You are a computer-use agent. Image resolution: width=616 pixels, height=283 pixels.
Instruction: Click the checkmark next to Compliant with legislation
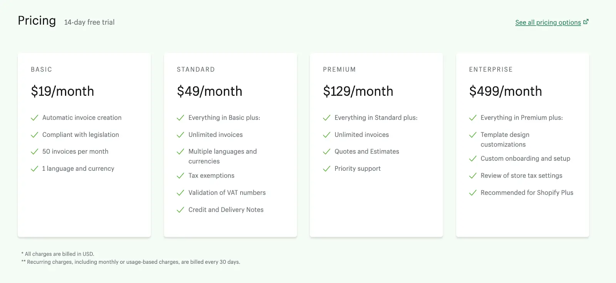click(x=34, y=135)
